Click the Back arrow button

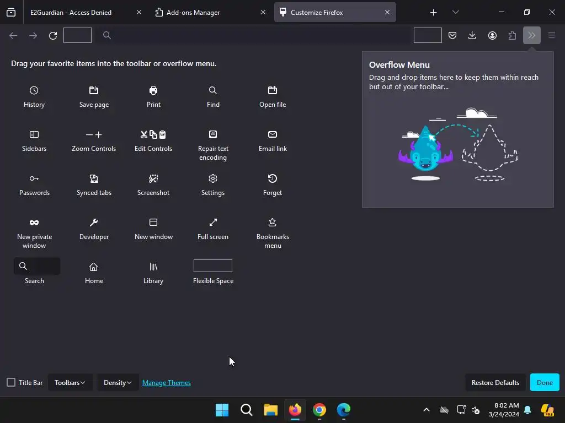click(13, 35)
